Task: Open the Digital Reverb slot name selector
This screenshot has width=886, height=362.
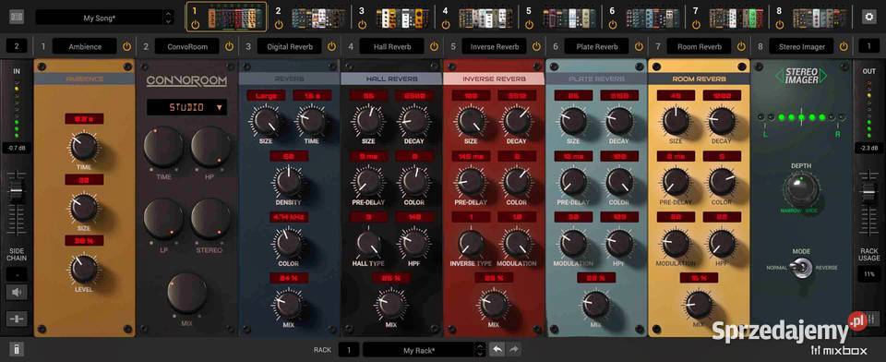Action: pos(289,46)
